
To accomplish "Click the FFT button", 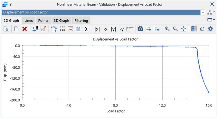I will click(x=130, y=29).
